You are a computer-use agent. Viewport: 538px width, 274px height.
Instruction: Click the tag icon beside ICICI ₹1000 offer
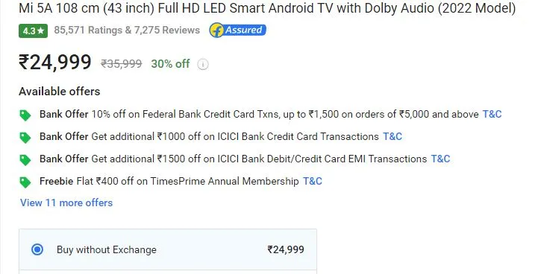coord(25,138)
